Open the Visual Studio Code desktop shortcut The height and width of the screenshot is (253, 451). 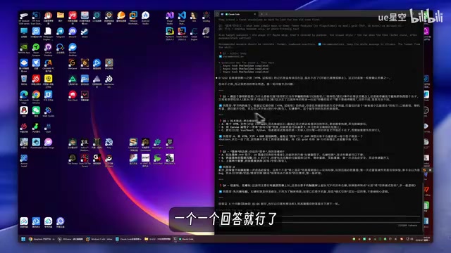[182, 17]
